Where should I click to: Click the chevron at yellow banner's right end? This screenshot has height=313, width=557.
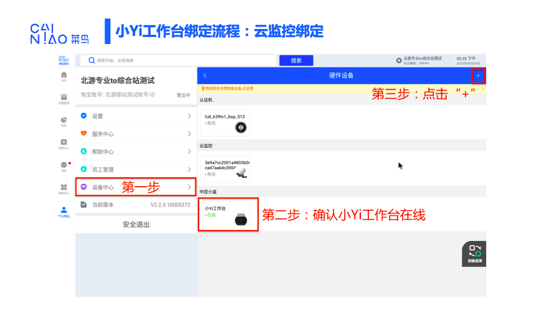(483, 89)
